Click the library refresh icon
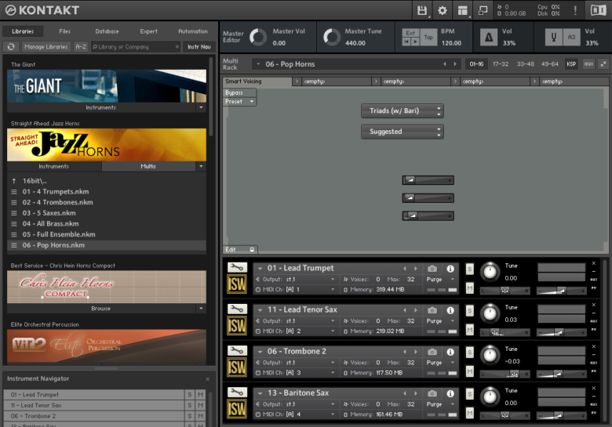This screenshot has height=427, width=612. tap(11, 47)
